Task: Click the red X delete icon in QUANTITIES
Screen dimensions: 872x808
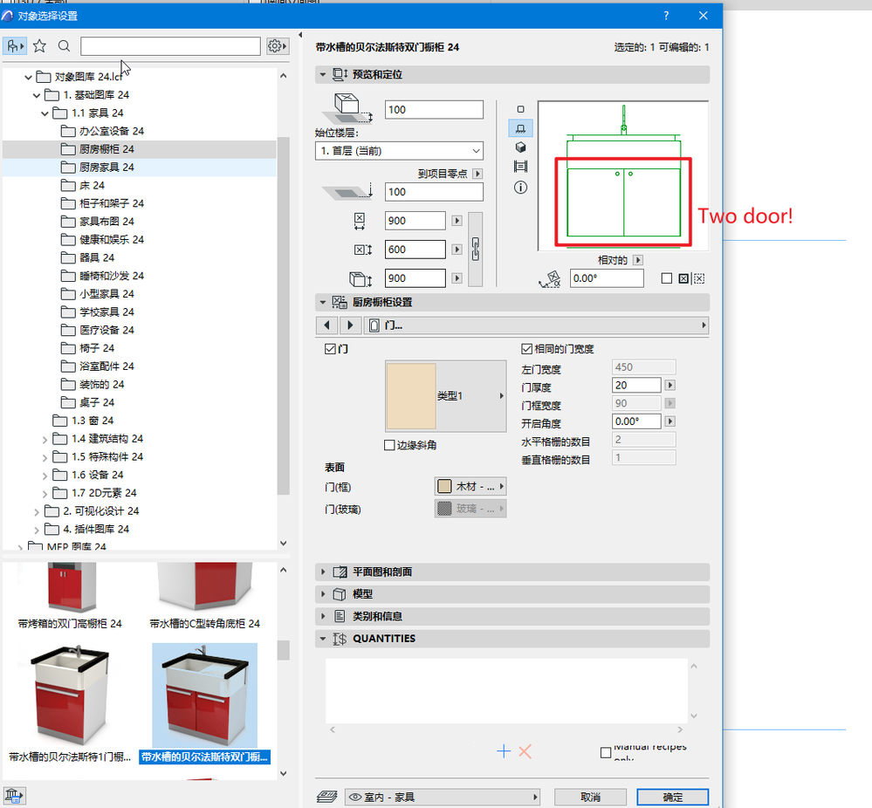Action: click(525, 751)
